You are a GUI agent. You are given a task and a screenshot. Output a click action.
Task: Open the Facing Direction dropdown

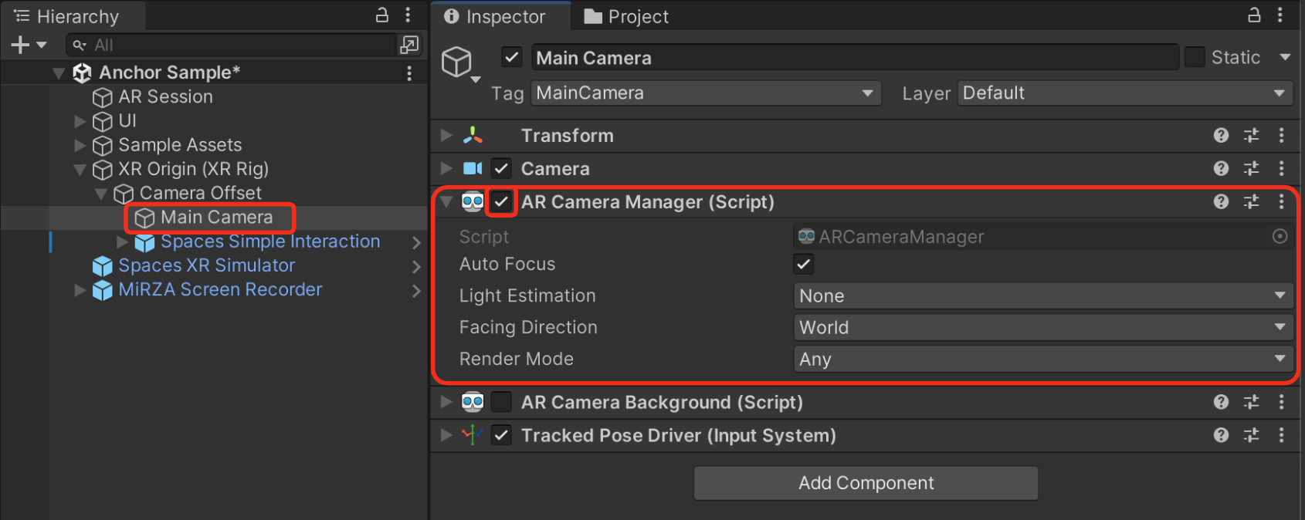click(1044, 327)
